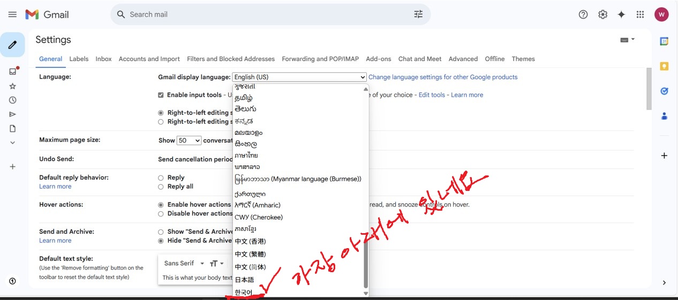Image resolution: width=678 pixels, height=300 pixels.
Task: Choose Myanmar language (Burmese) option
Action: (298, 179)
